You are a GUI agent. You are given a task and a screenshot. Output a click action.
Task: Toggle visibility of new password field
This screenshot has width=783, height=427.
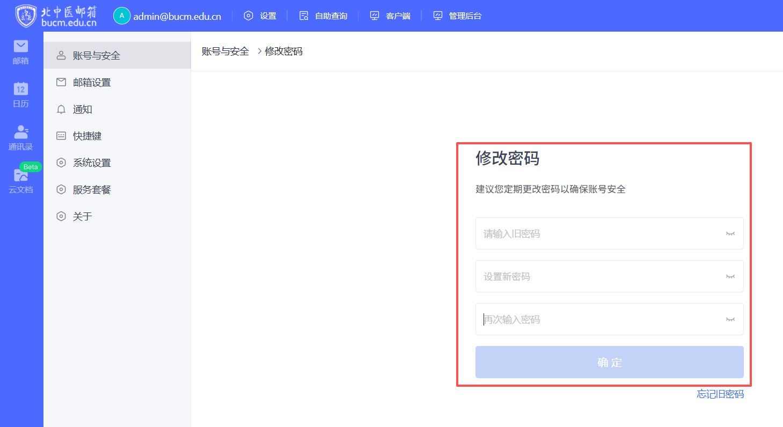730,277
